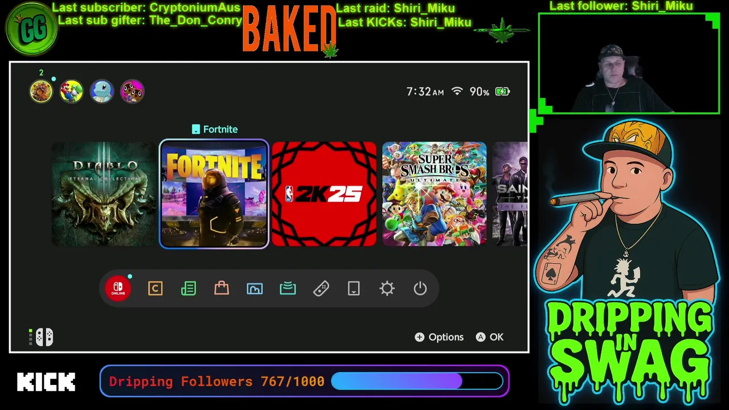The height and width of the screenshot is (410, 729).
Task: Open the Virtual Game Cards icon
Action: [x=354, y=289]
